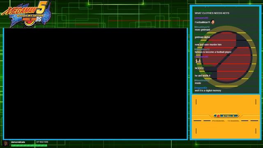Click the chat message 'more gridman!'
Image resolution: width=263 pixels, height=148 pixels.
pyautogui.click(x=202, y=30)
